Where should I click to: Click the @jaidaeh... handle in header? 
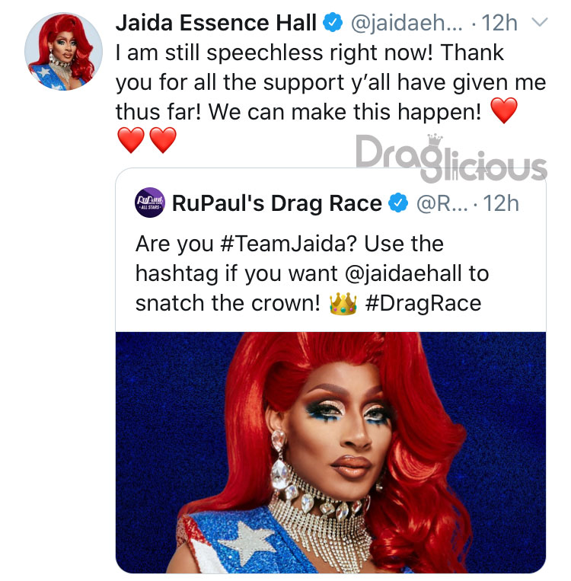[407, 23]
